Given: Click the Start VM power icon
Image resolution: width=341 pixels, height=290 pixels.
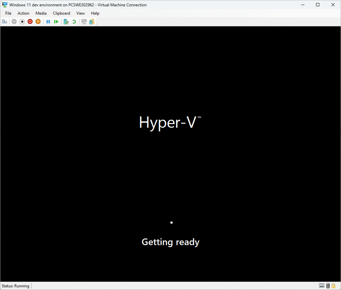Looking at the screenshot, I should (x=14, y=22).
